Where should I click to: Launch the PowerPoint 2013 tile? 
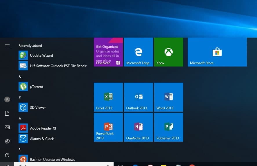108,127
